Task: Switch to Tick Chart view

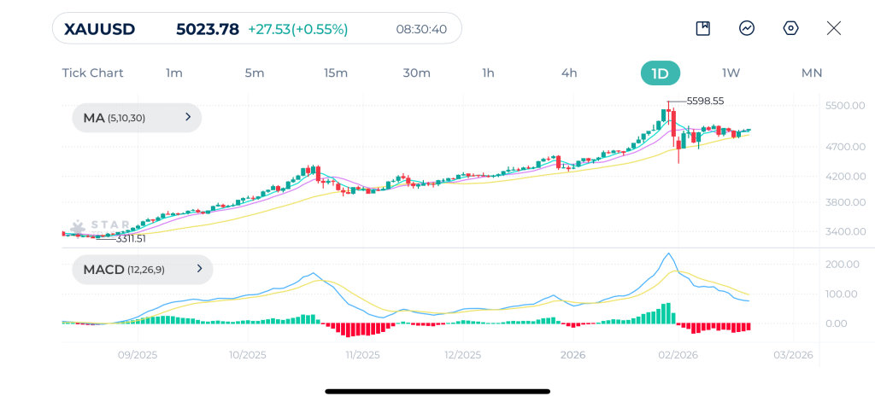Action: click(x=92, y=73)
